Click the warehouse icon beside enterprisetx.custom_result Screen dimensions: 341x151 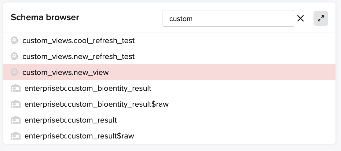[x=15, y=120]
